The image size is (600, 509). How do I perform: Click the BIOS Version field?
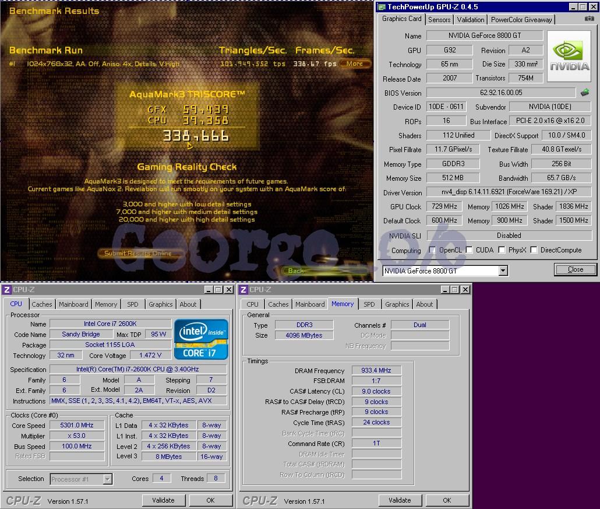(501, 93)
